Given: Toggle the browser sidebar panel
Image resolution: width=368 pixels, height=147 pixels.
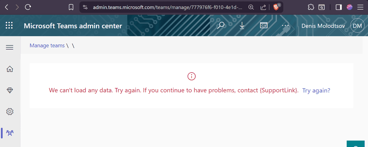Looking at the screenshot, I should click(x=339, y=7).
